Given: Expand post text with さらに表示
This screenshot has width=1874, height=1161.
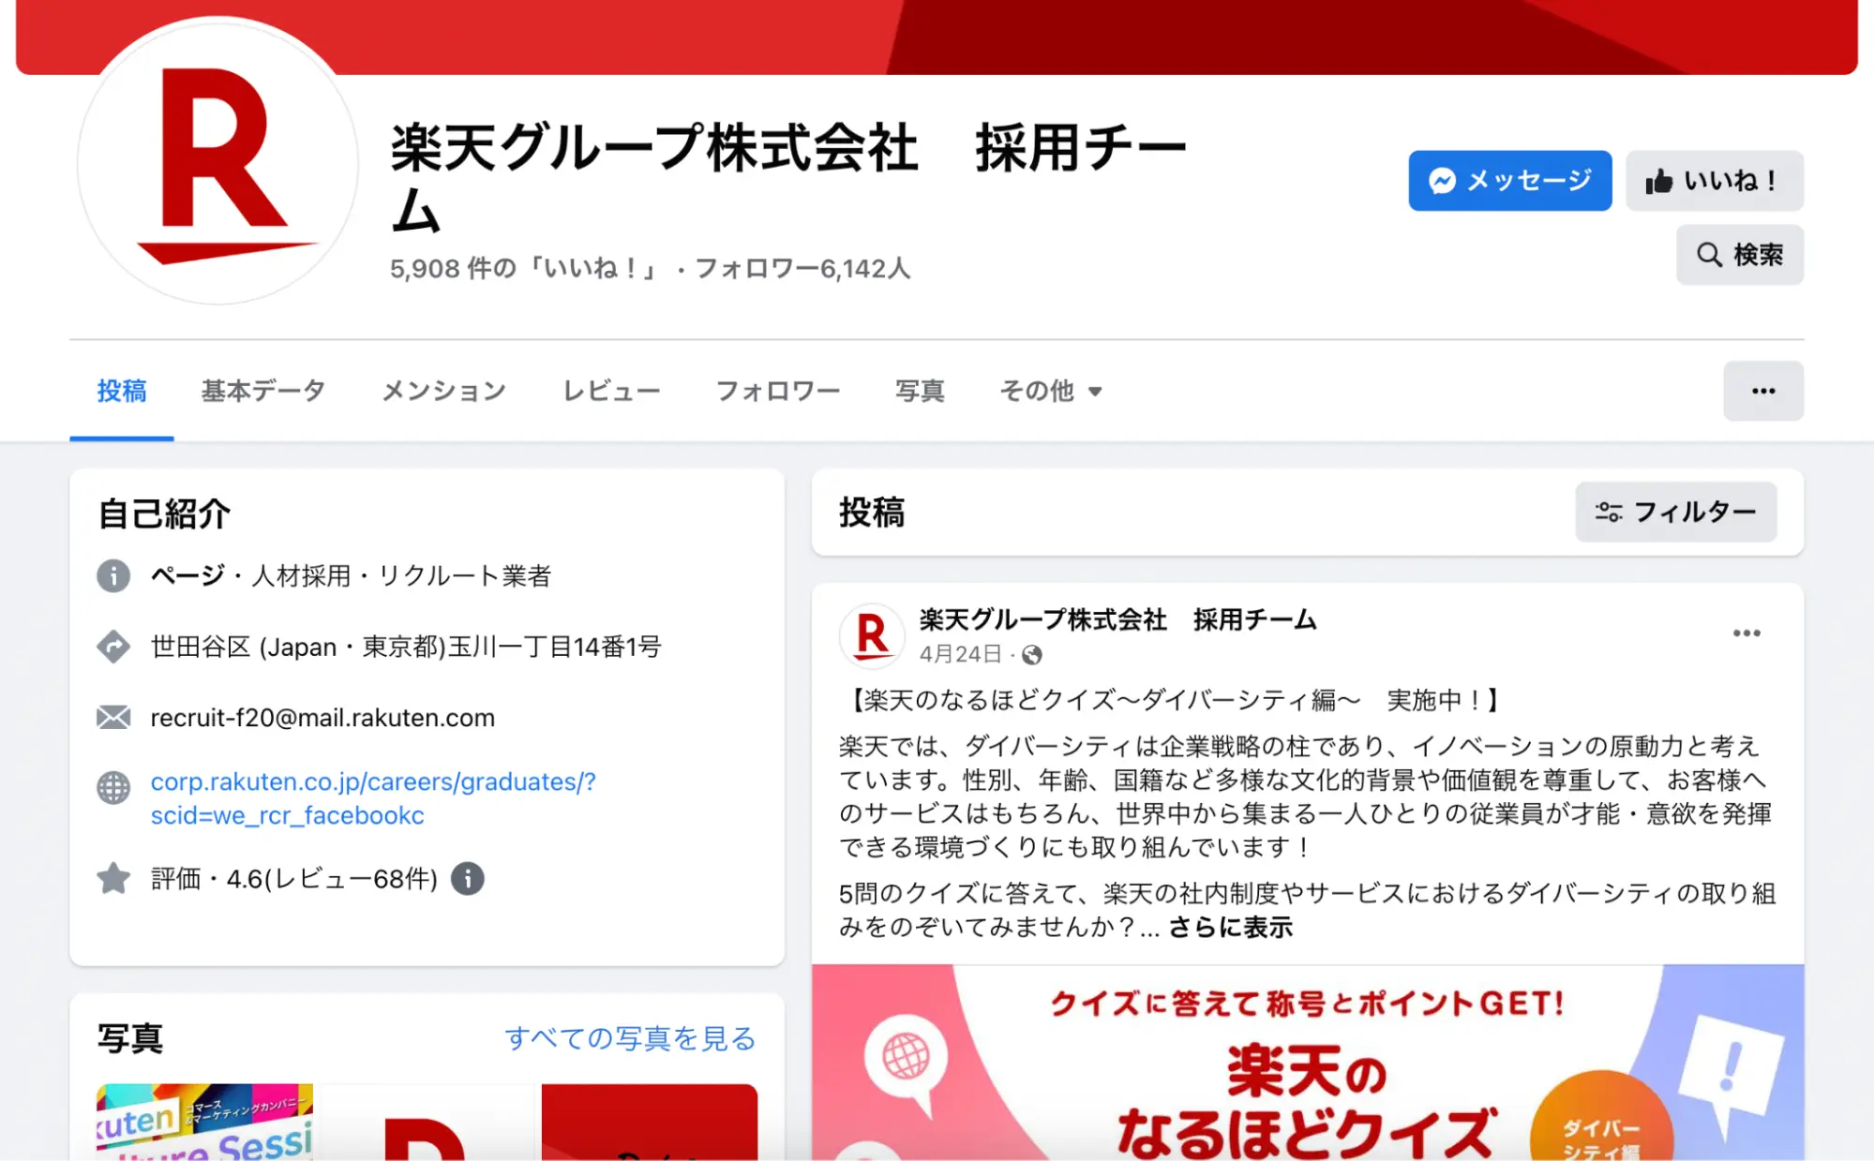Looking at the screenshot, I should [1230, 928].
